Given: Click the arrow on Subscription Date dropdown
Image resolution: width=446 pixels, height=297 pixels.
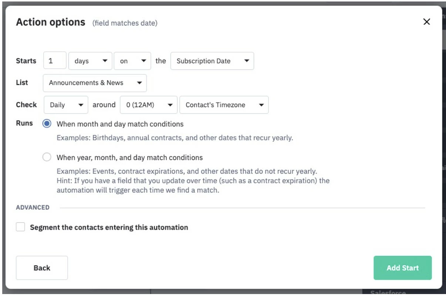Looking at the screenshot, I should (x=247, y=61).
